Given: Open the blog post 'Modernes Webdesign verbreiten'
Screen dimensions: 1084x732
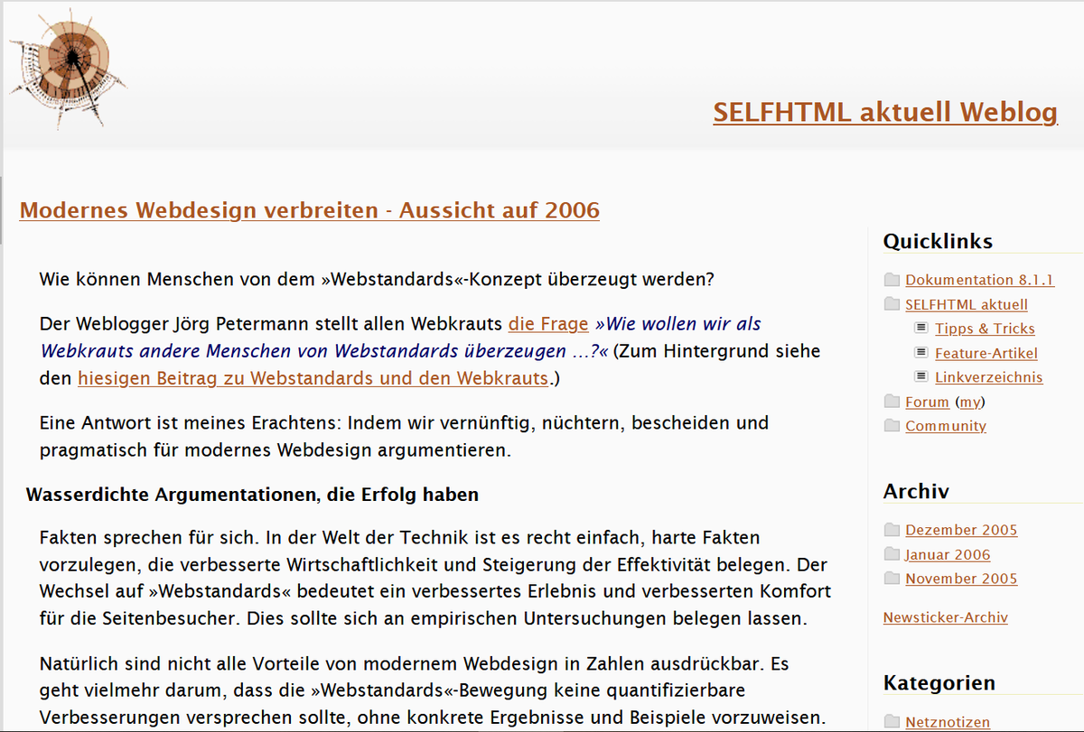Looking at the screenshot, I should (310, 209).
